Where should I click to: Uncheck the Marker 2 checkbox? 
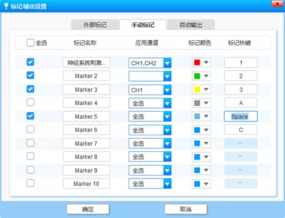coord(30,76)
